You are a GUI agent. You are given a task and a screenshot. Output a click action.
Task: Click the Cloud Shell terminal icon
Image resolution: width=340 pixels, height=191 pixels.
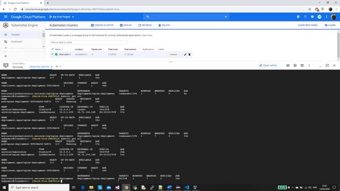point(6,65)
